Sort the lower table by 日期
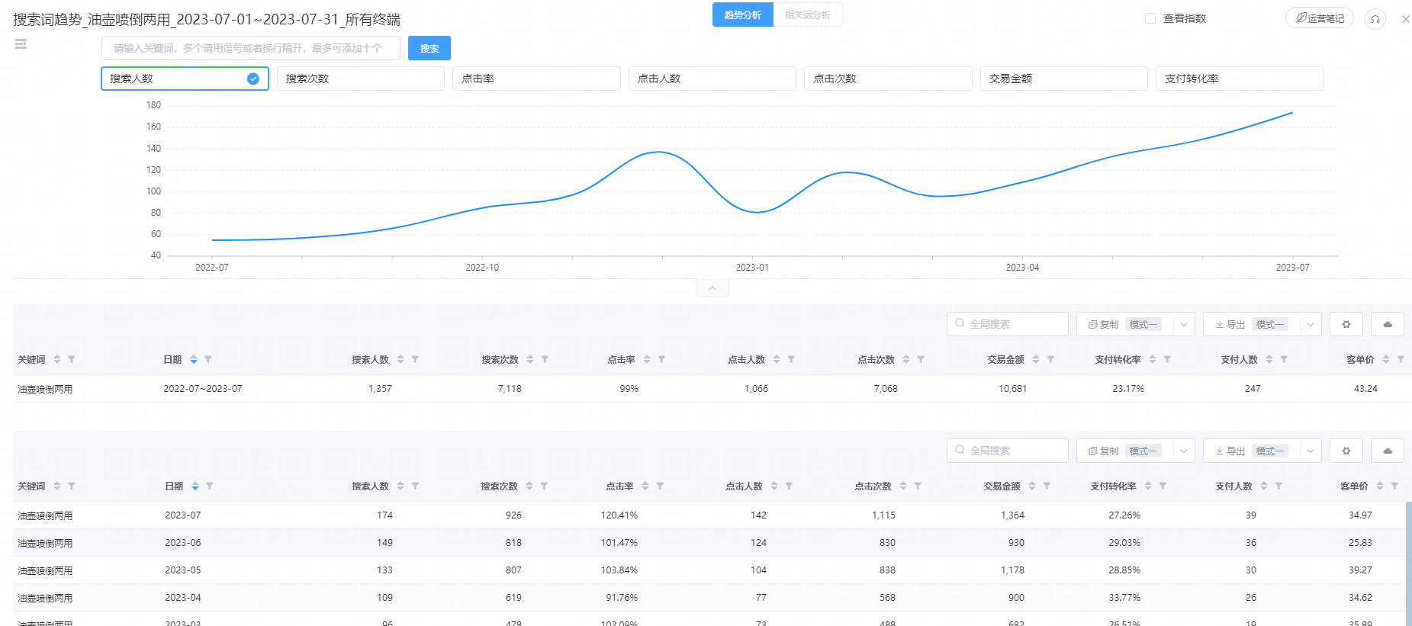Screen dimensions: 1412x626 click(x=195, y=486)
